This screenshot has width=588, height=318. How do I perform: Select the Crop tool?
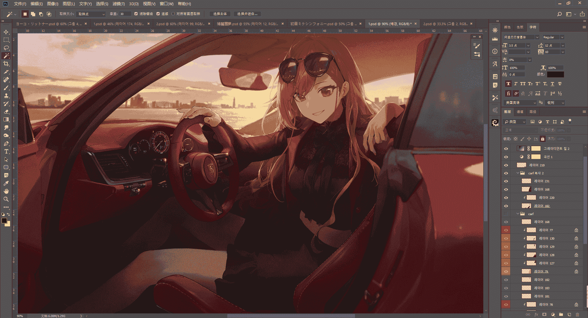coord(6,64)
